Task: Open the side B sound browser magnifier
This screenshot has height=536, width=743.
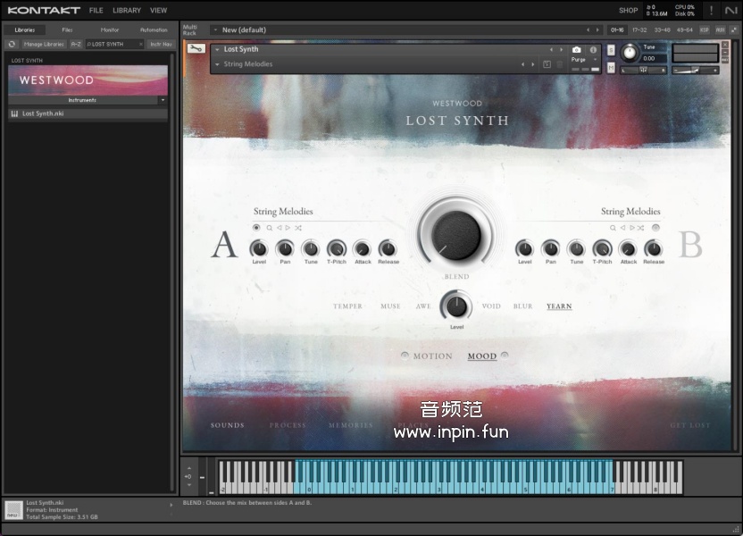Action: click(613, 228)
